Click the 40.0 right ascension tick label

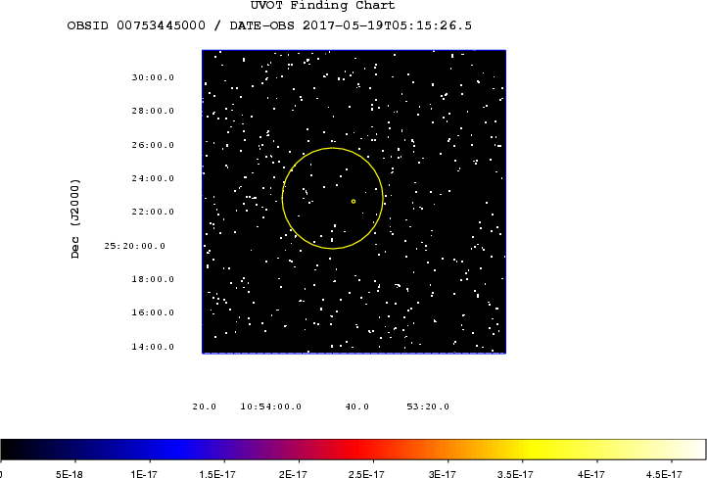tap(357, 406)
